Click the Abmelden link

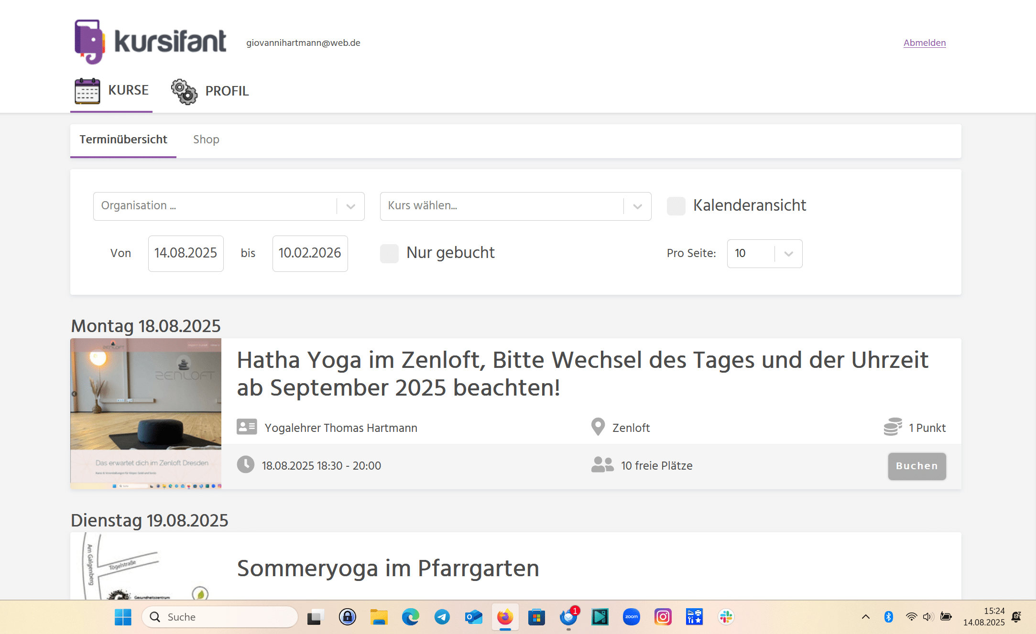point(924,43)
